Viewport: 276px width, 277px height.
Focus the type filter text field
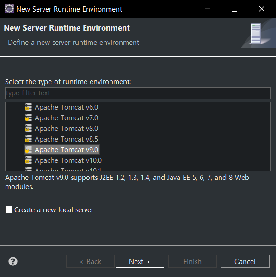click(x=138, y=93)
